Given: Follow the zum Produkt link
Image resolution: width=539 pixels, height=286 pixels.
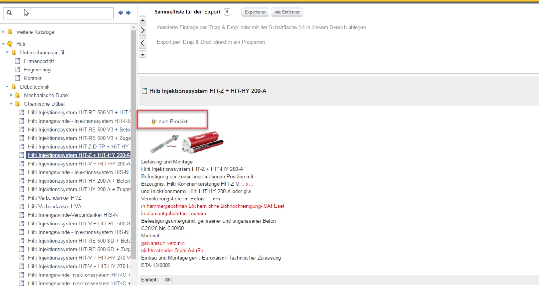Looking at the screenshot, I should pos(173,121).
